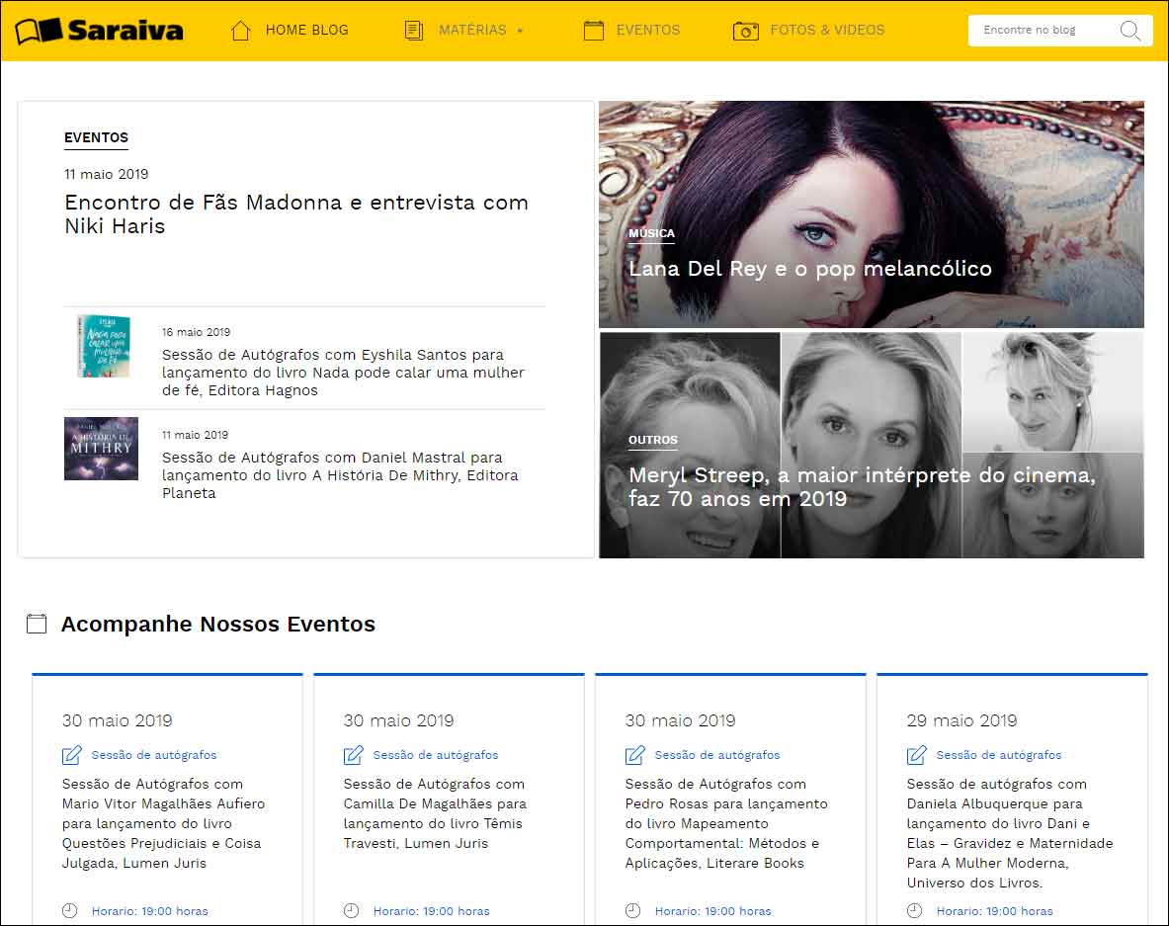The image size is (1169, 926).
Task: Open Eyshila Santos autograph session link
Action: click(343, 372)
